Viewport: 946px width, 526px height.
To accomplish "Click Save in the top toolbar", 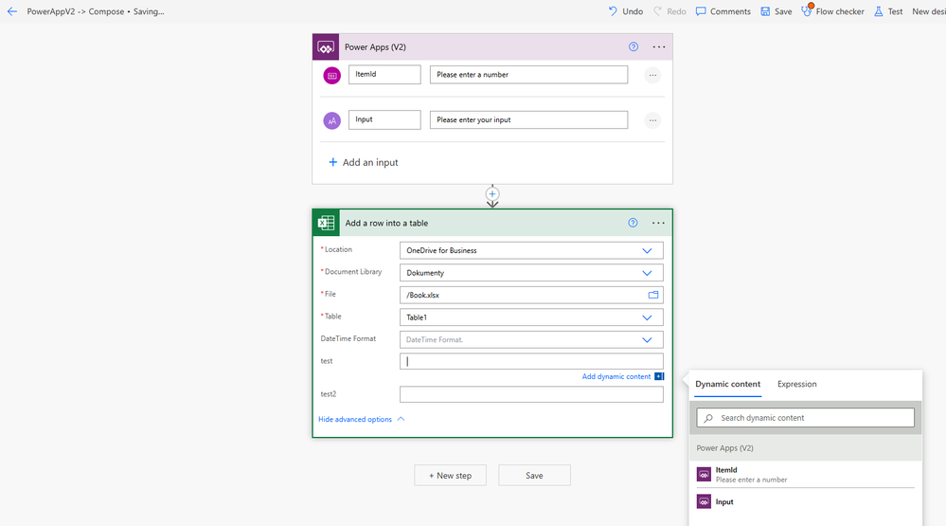I will coord(776,11).
